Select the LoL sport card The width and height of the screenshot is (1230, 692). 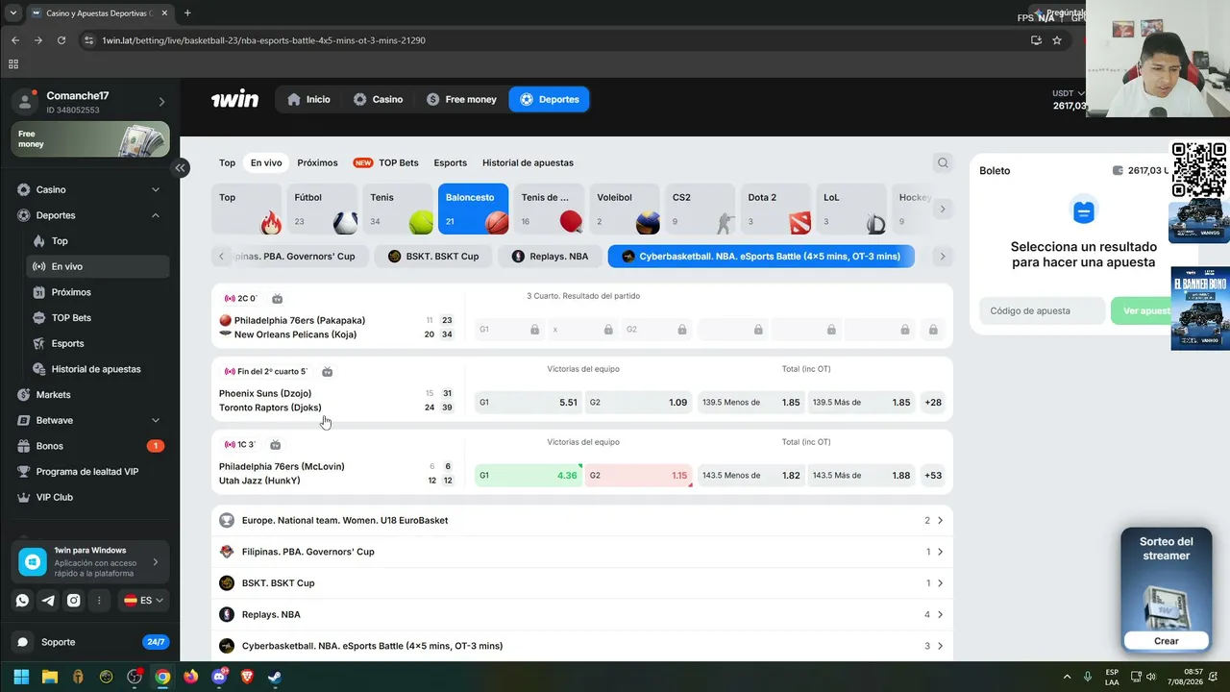851,210
